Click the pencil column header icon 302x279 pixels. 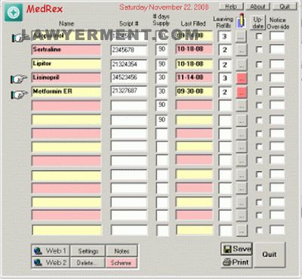241,20
